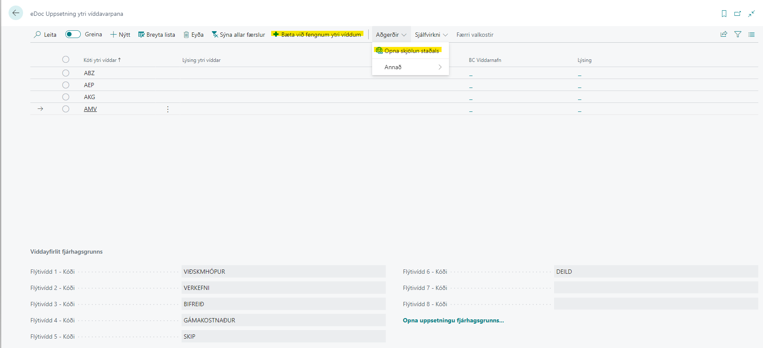Expand the Sjálfvirkni dropdown

(x=431, y=35)
